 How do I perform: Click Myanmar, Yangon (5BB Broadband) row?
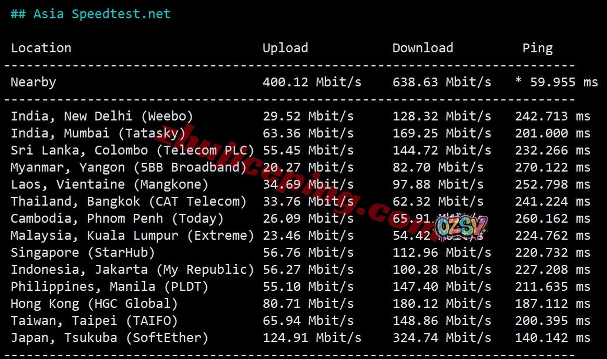click(300, 167)
